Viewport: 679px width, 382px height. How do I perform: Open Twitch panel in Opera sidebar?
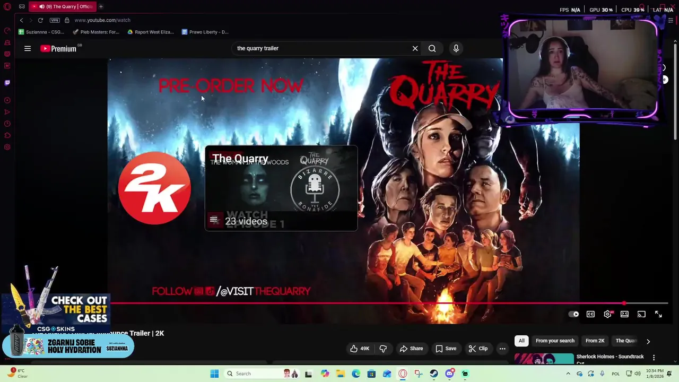[x=7, y=83]
